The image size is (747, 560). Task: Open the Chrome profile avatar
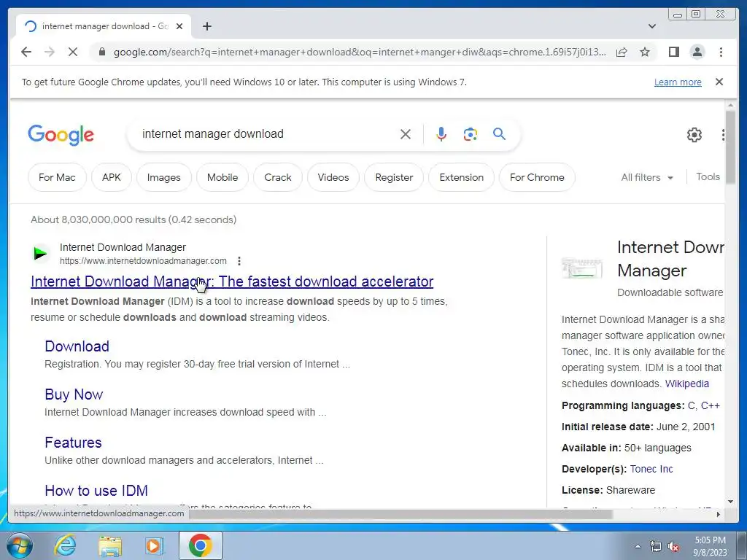click(697, 52)
